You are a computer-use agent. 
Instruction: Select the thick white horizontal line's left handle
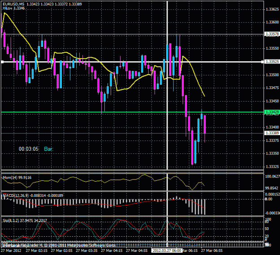(x=2, y=62)
